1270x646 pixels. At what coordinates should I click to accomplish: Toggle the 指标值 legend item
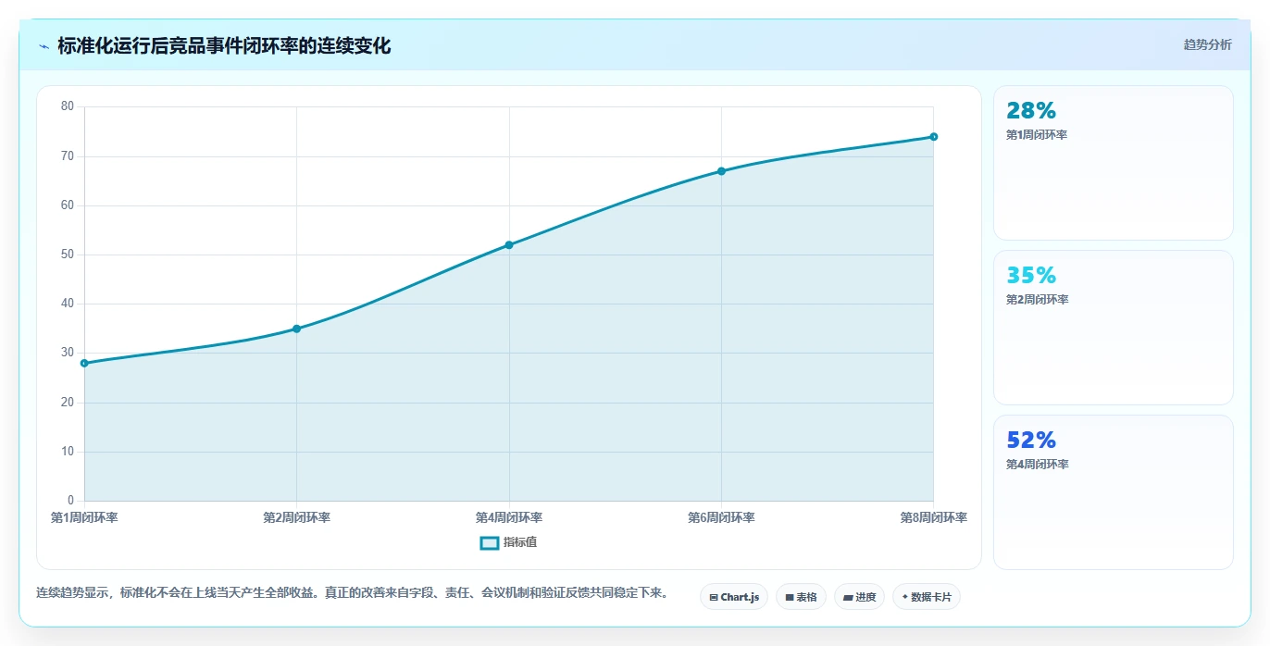tap(508, 542)
